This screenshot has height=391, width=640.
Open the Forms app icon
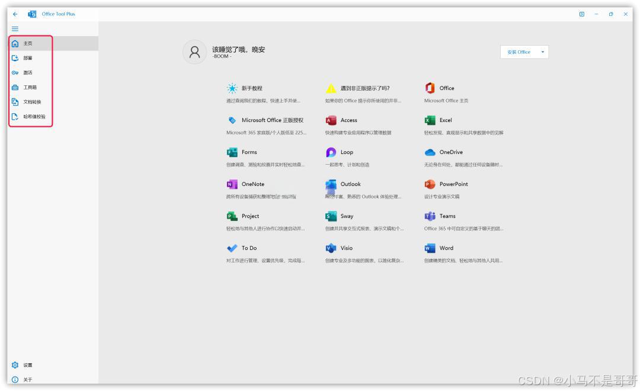point(232,152)
